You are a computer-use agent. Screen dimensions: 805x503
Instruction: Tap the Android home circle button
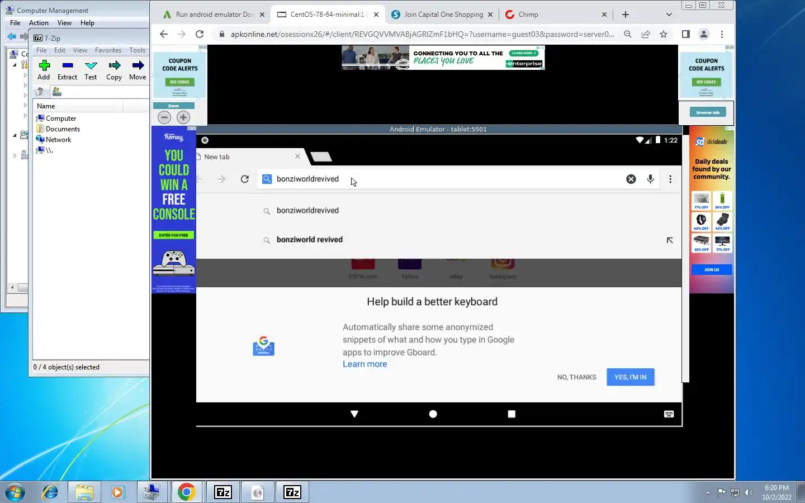click(x=433, y=414)
